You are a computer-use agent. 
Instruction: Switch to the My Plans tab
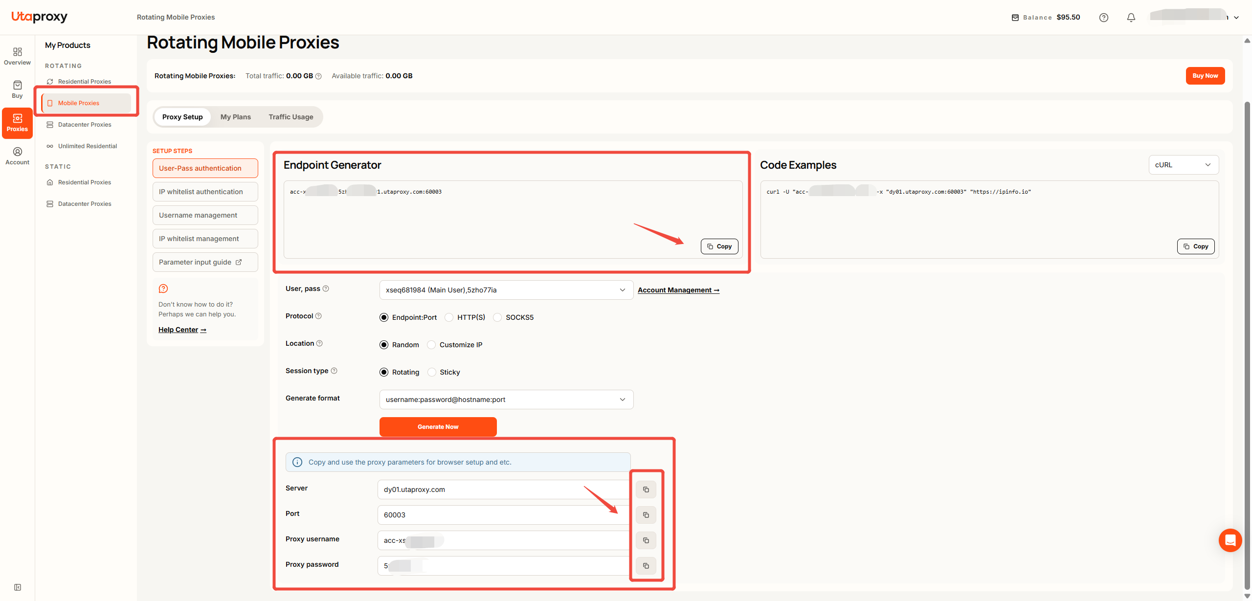(x=235, y=117)
